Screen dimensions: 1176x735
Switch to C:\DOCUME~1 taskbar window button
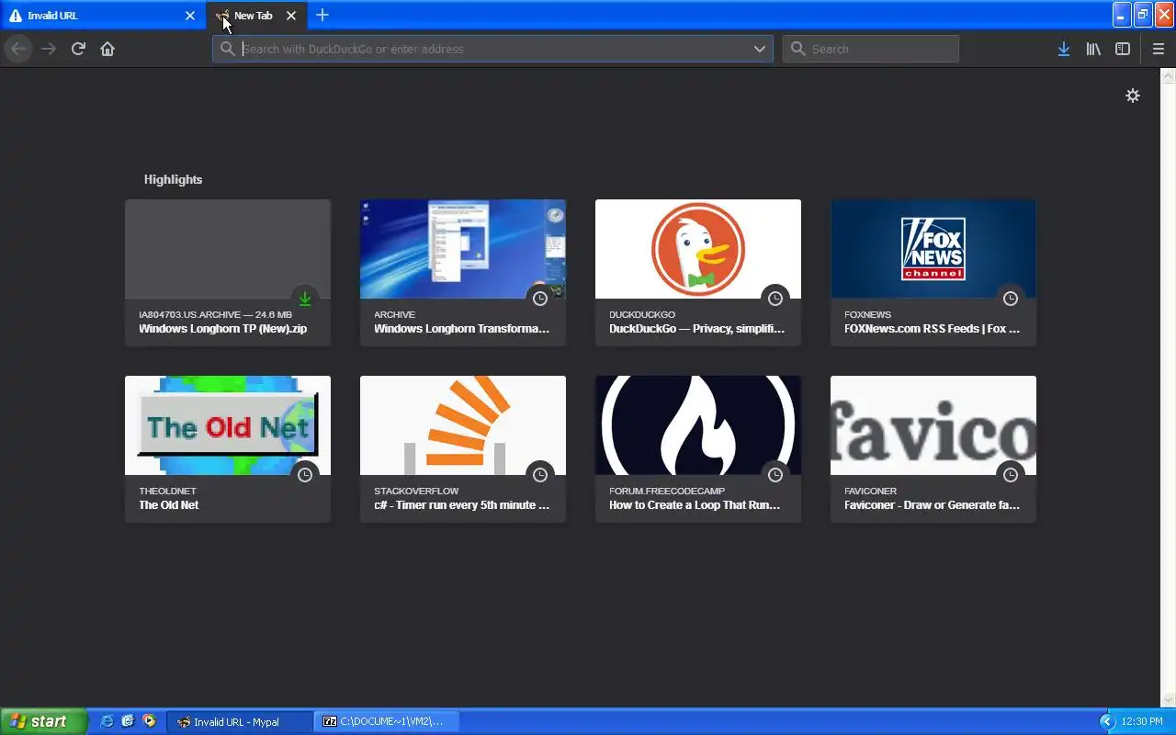[x=388, y=721]
